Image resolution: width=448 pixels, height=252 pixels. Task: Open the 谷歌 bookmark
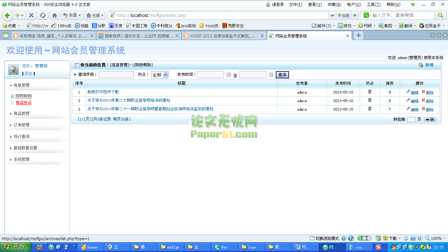99,26
